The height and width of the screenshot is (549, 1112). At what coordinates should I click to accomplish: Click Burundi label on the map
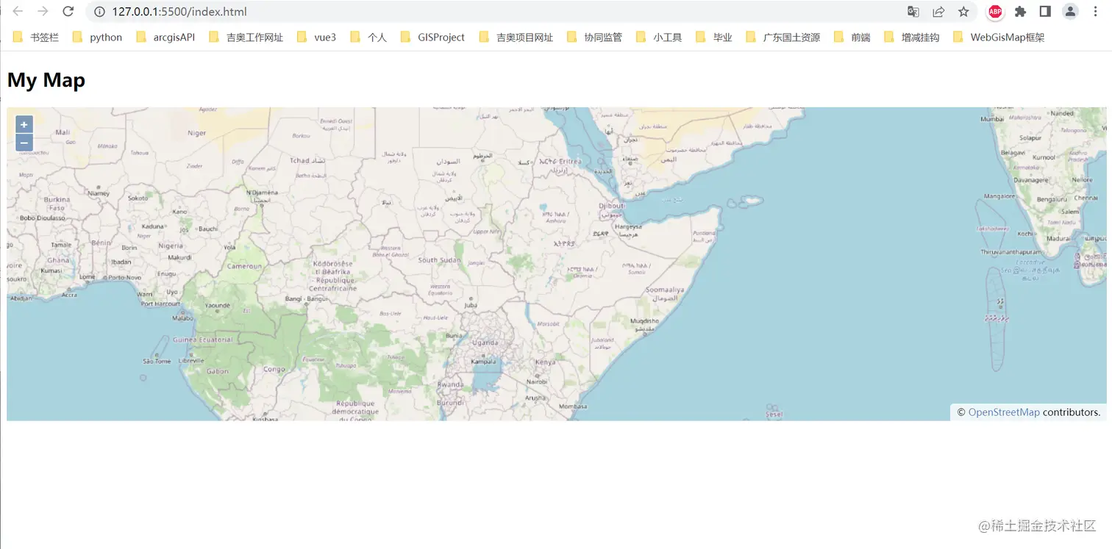pyautogui.click(x=450, y=403)
